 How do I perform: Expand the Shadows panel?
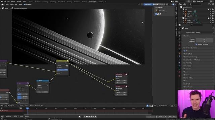click(187, 75)
